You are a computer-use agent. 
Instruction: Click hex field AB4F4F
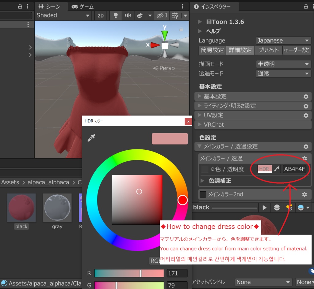tap(294, 169)
